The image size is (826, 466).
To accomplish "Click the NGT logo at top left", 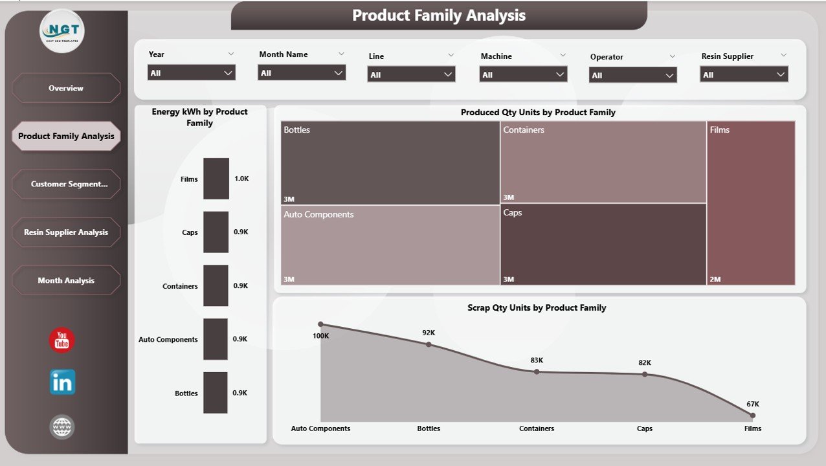I will 61,31.
